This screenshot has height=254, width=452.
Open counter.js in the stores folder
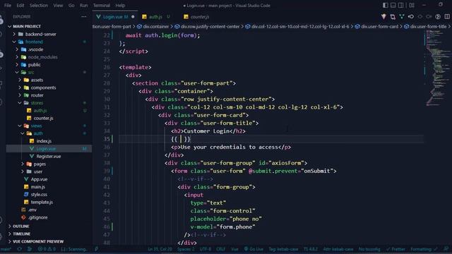click(x=43, y=118)
